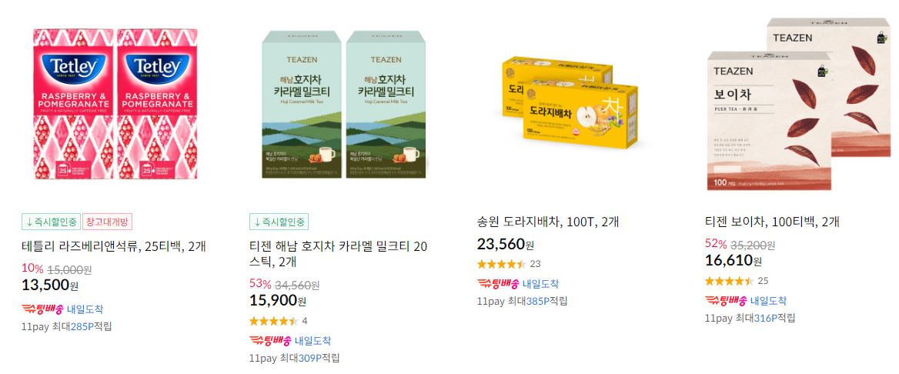Click the 슈팅배송 icon under 티젠 보이차
Screen dimensions: 899x374
(725, 300)
